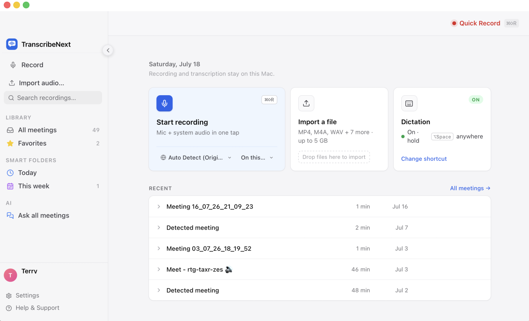Screen dimensions: 529x321
Task: Click the Change shortcut link
Action: (424, 159)
